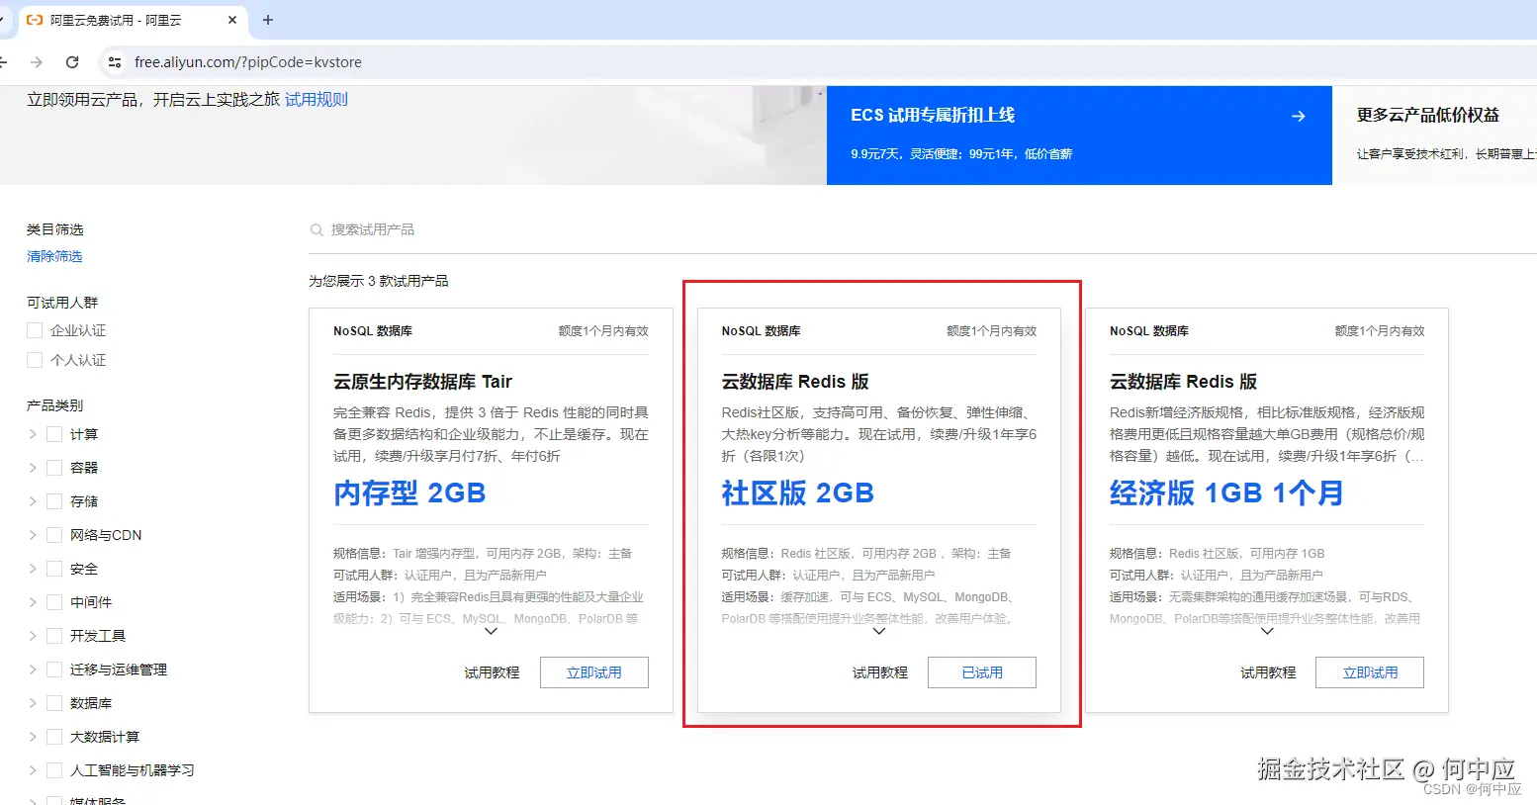The width and height of the screenshot is (1537, 805).
Task: Enable the 个人认证 checkbox
Action: coord(34,359)
